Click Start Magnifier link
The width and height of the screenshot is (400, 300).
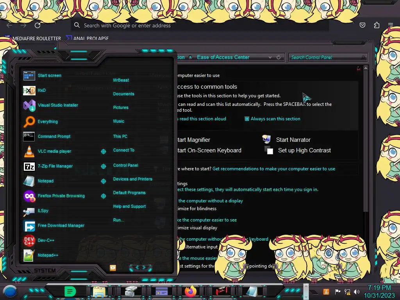click(x=194, y=140)
